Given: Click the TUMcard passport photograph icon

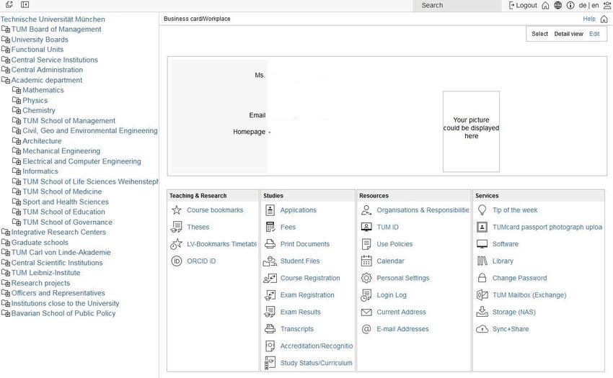Looking at the screenshot, I should 482,227.
